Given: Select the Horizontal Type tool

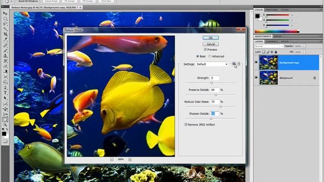Looking at the screenshot, I should click(5, 93).
